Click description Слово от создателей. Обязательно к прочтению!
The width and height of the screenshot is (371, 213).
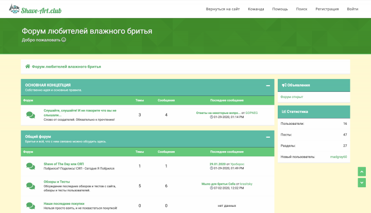point(79,120)
